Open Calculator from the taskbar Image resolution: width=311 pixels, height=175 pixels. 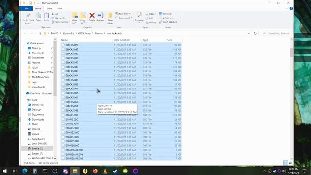click(35, 171)
